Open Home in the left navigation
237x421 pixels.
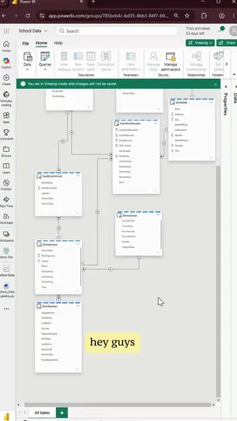(6, 46)
